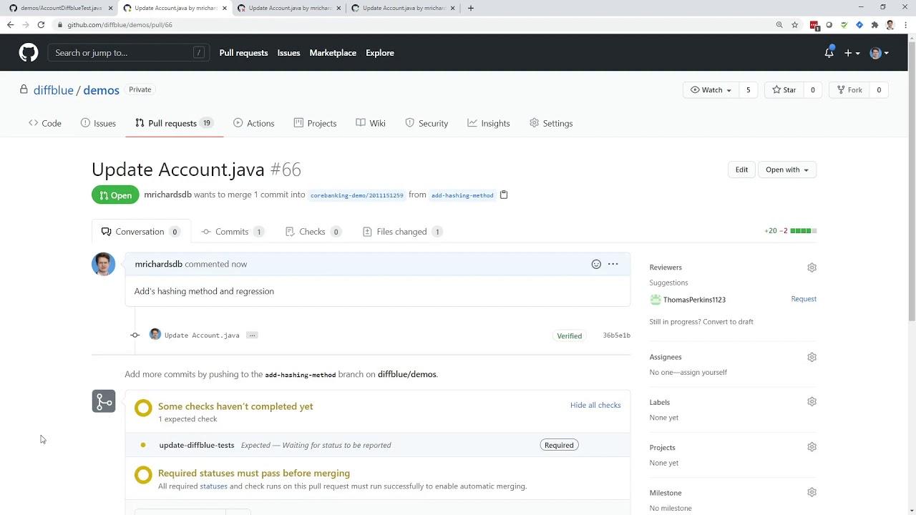
Task: Click the merge status git icon
Action: (x=104, y=401)
